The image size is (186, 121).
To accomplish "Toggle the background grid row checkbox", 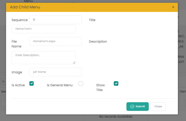I will (181, 103).
